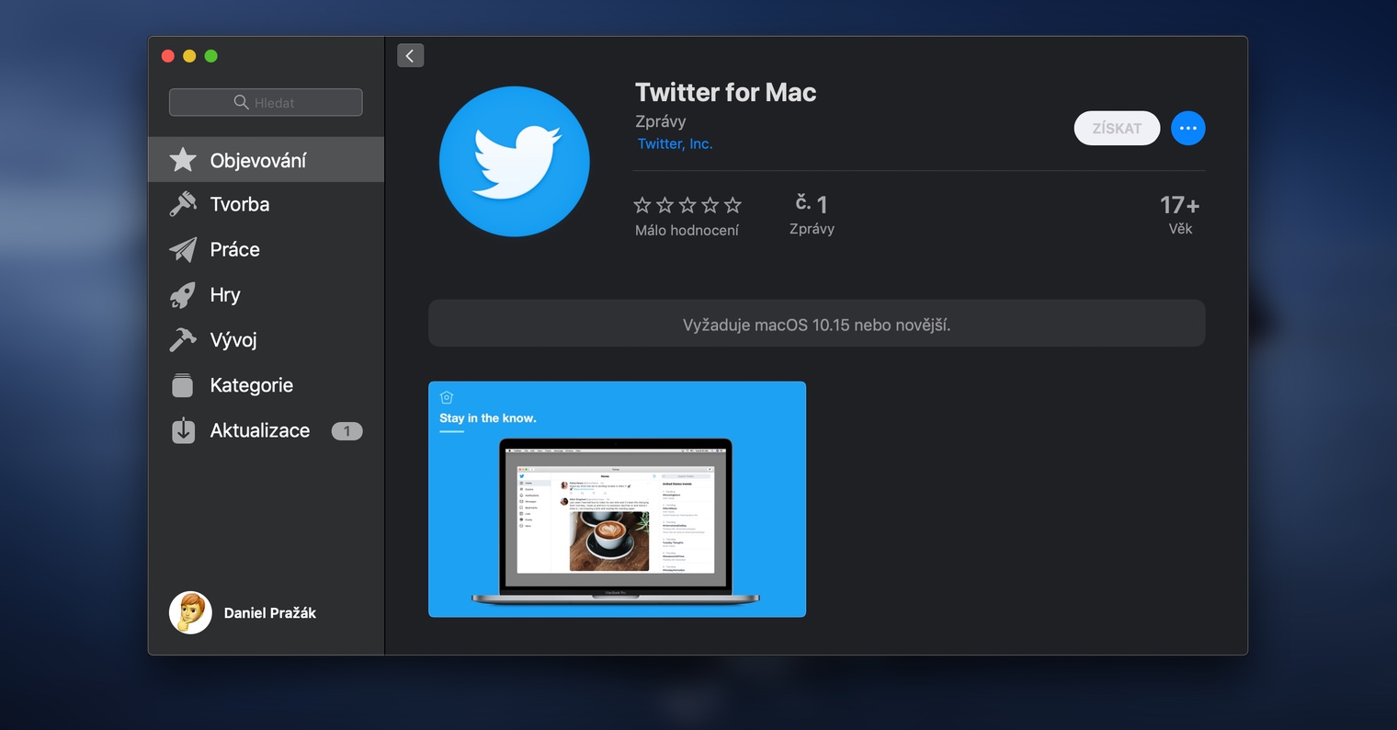Click the Twitter bird app icon
This screenshot has width=1397, height=730.
pyautogui.click(x=515, y=162)
